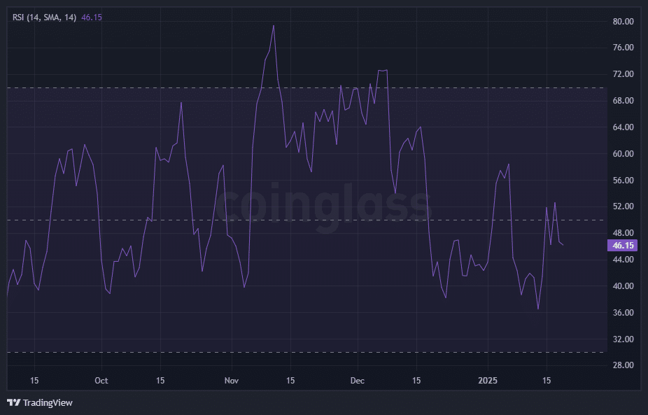
Task: Select the Oct label on the time axis
Action: click(101, 381)
